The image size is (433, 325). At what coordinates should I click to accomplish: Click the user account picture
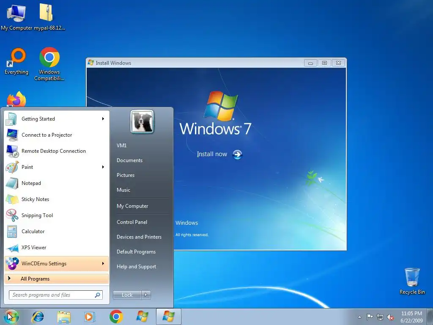point(142,122)
